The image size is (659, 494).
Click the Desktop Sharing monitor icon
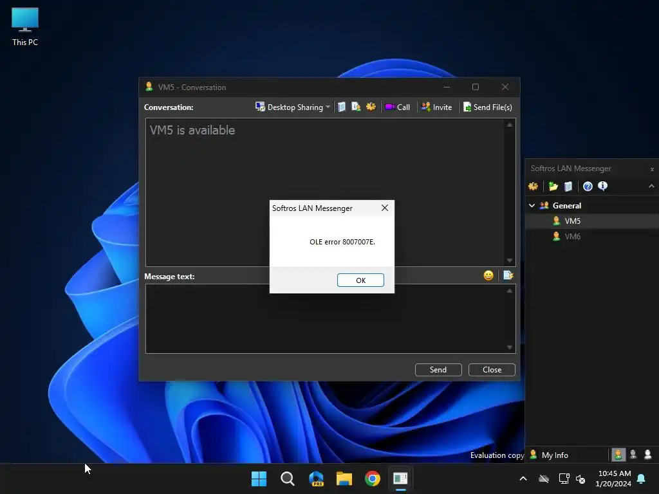pyautogui.click(x=260, y=107)
